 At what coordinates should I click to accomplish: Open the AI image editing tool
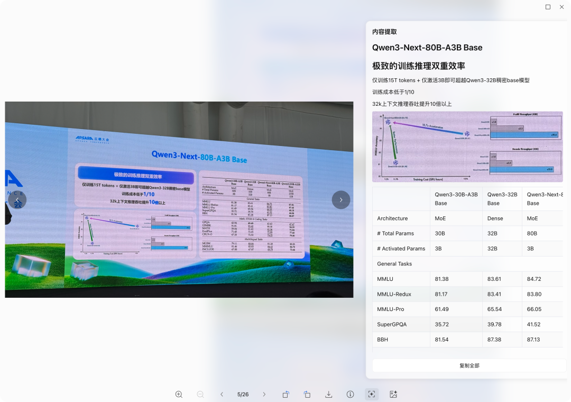[x=393, y=394]
